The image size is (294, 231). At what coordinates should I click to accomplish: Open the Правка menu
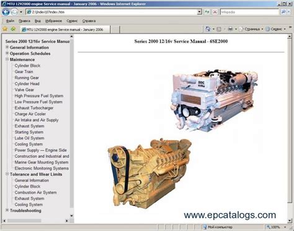24,21
